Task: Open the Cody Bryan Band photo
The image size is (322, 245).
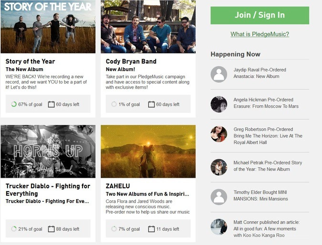Action: coord(148,27)
